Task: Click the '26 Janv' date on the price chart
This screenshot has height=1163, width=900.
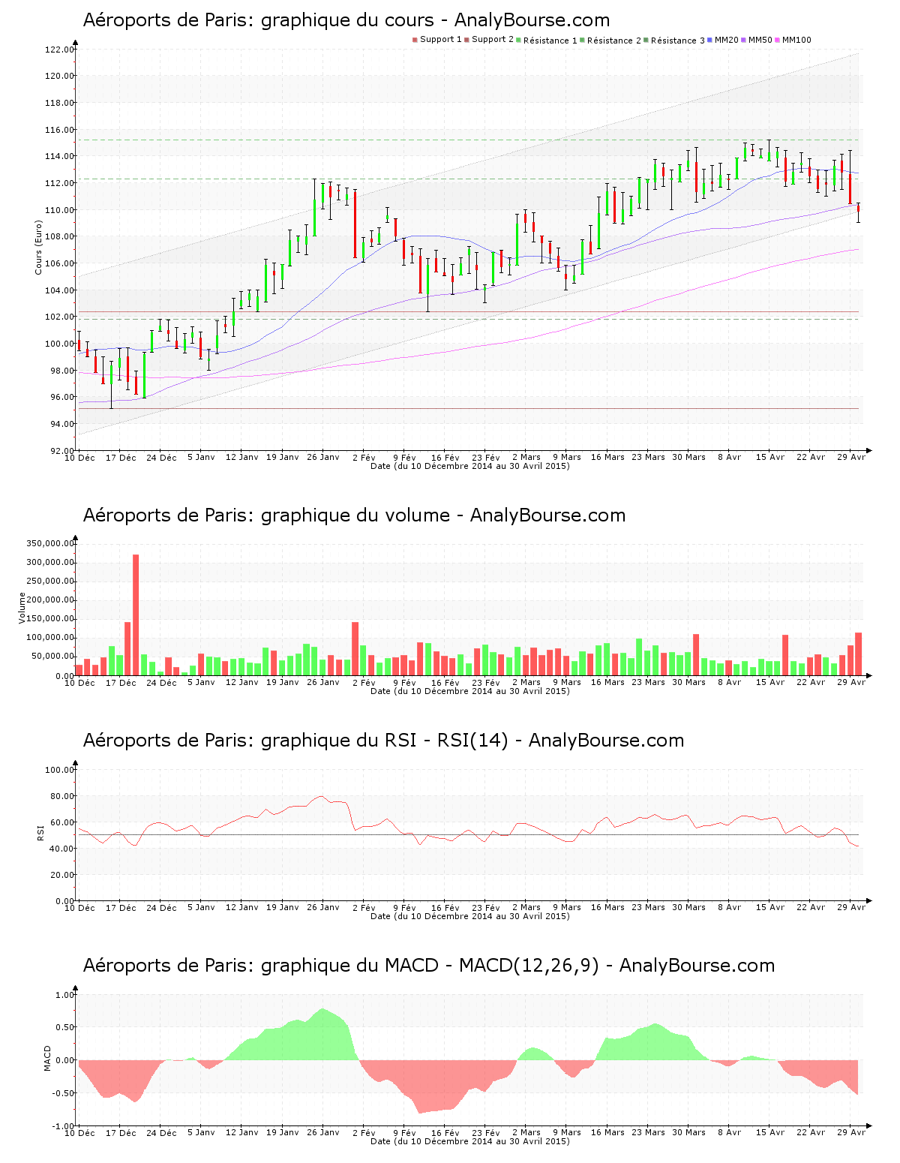Action: [x=323, y=457]
